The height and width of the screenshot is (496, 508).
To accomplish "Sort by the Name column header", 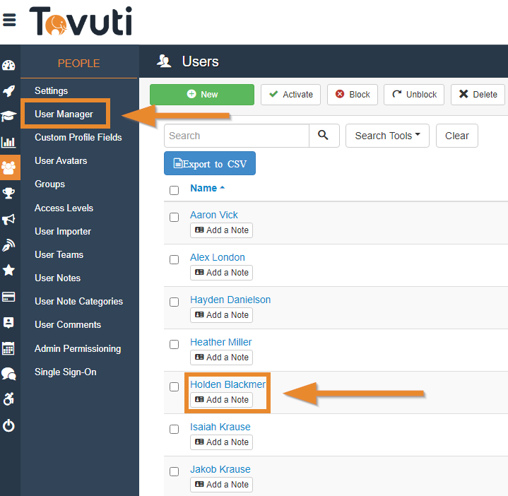I will coord(203,188).
